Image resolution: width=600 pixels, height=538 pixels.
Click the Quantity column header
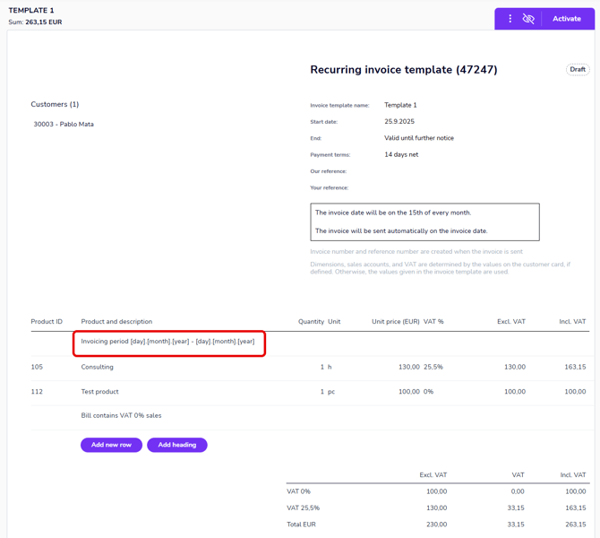click(x=311, y=322)
